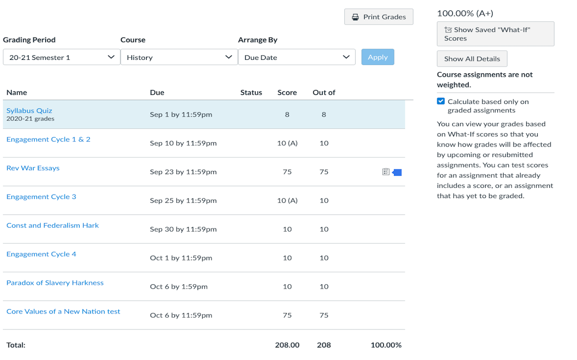
Task: Click the Paradox of Slavery Harkness score
Action: (x=287, y=287)
